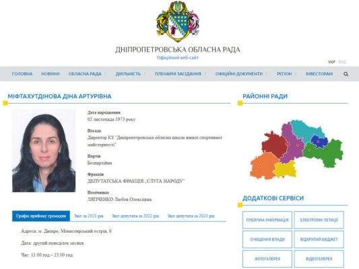Open the ВІДКРИТИЙ БЮДЖЕТ service button
Screen dimensions: 359x269
pyautogui.click(x=319, y=239)
